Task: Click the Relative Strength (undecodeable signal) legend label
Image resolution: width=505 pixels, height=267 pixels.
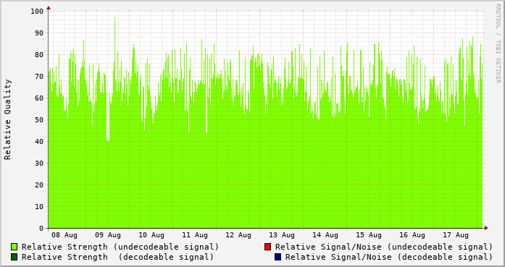Action: pos(120,247)
